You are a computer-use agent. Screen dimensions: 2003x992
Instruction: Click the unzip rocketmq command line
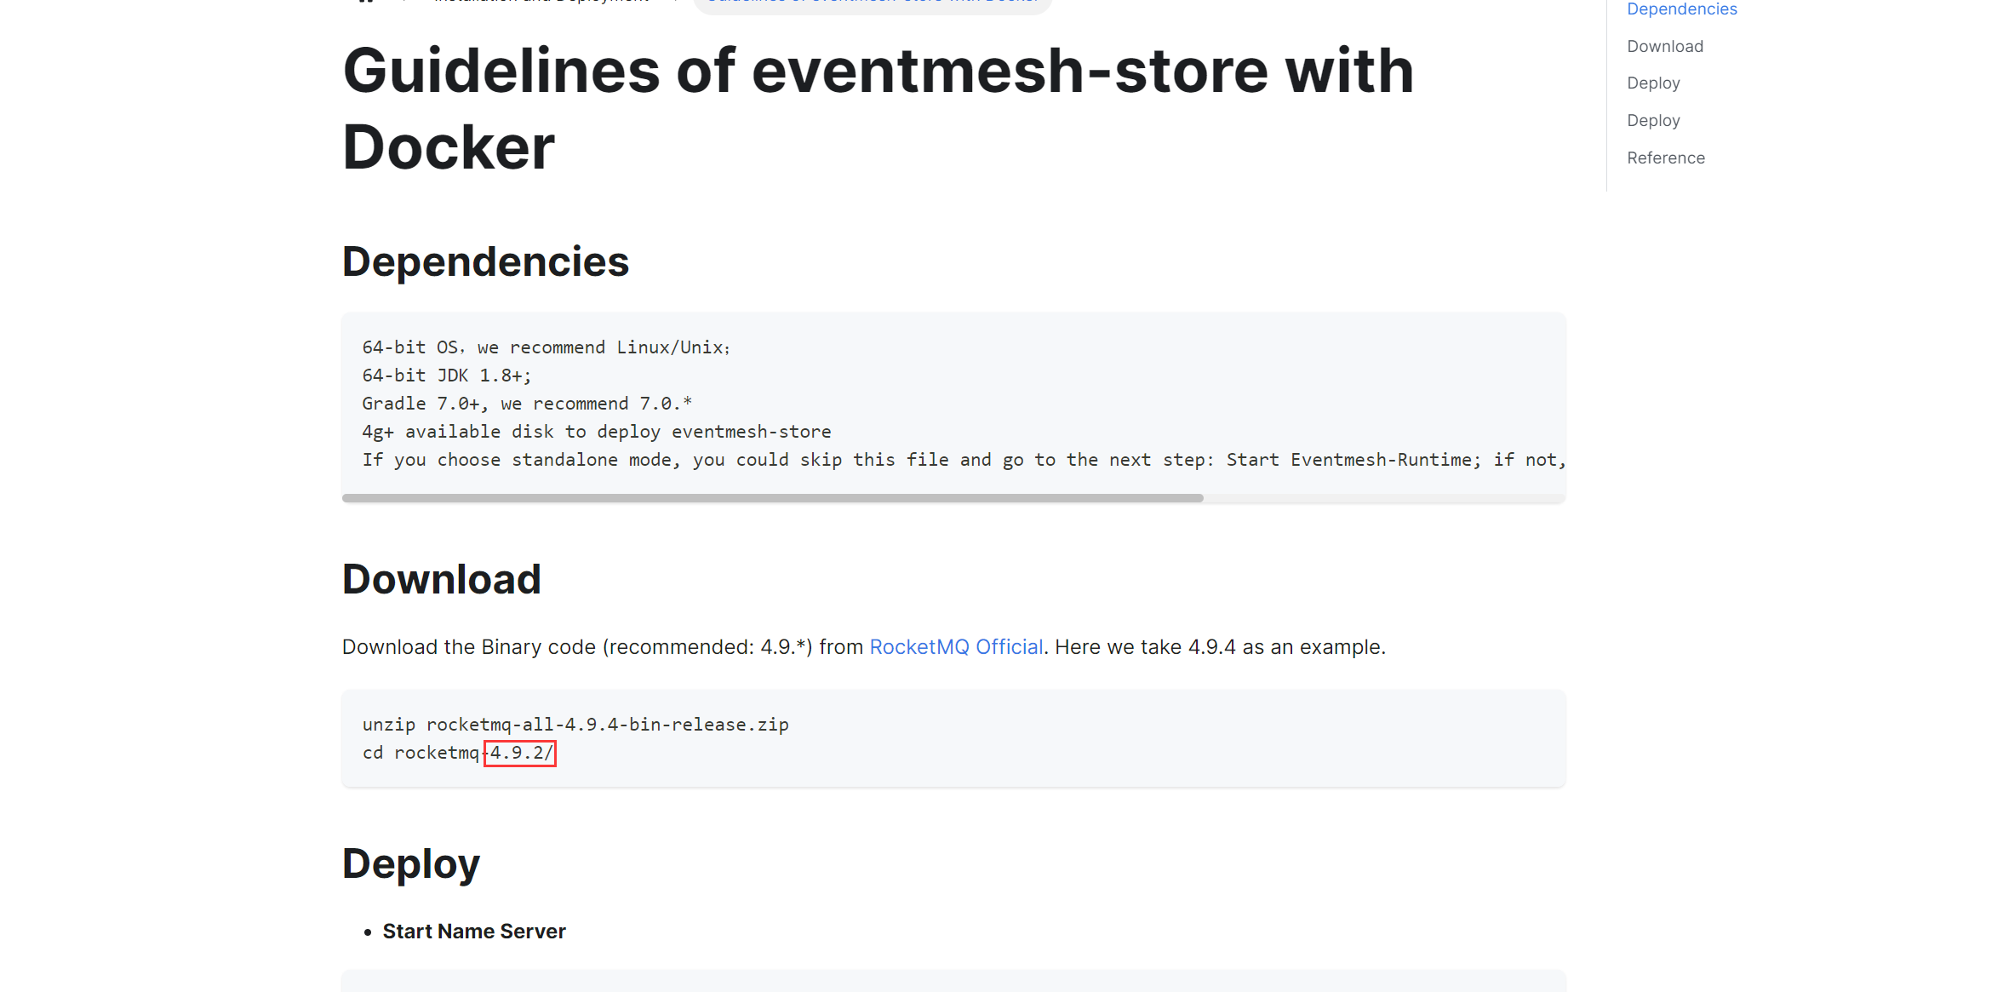pyautogui.click(x=575, y=725)
